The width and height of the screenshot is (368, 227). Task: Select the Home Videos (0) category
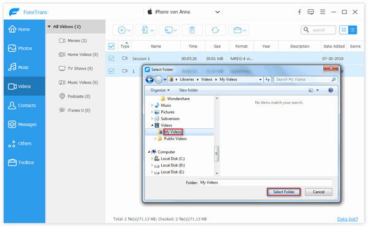(79, 55)
